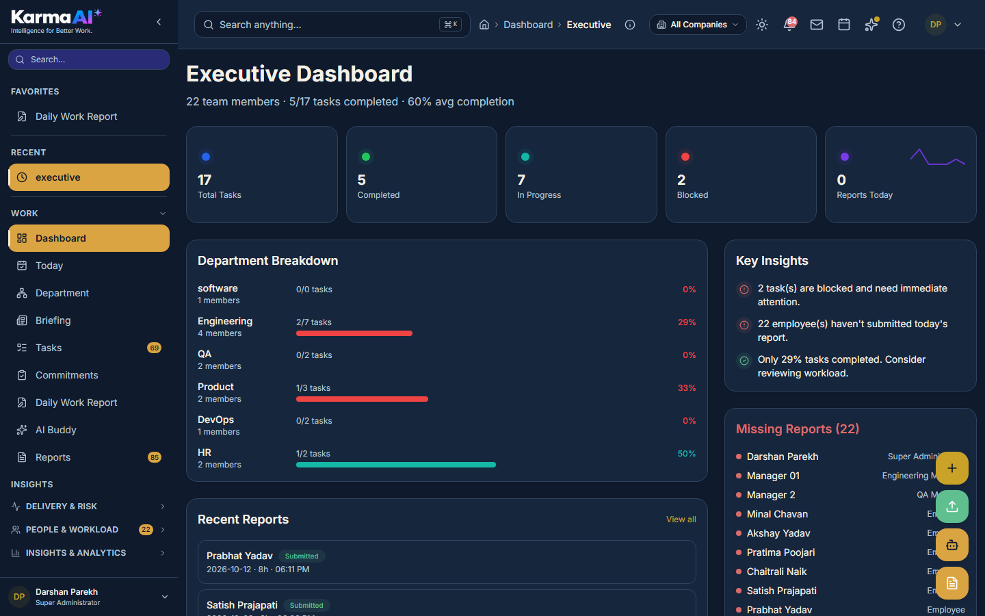The image size is (985, 616).
Task: Open the mail inbox icon
Action: (x=817, y=25)
